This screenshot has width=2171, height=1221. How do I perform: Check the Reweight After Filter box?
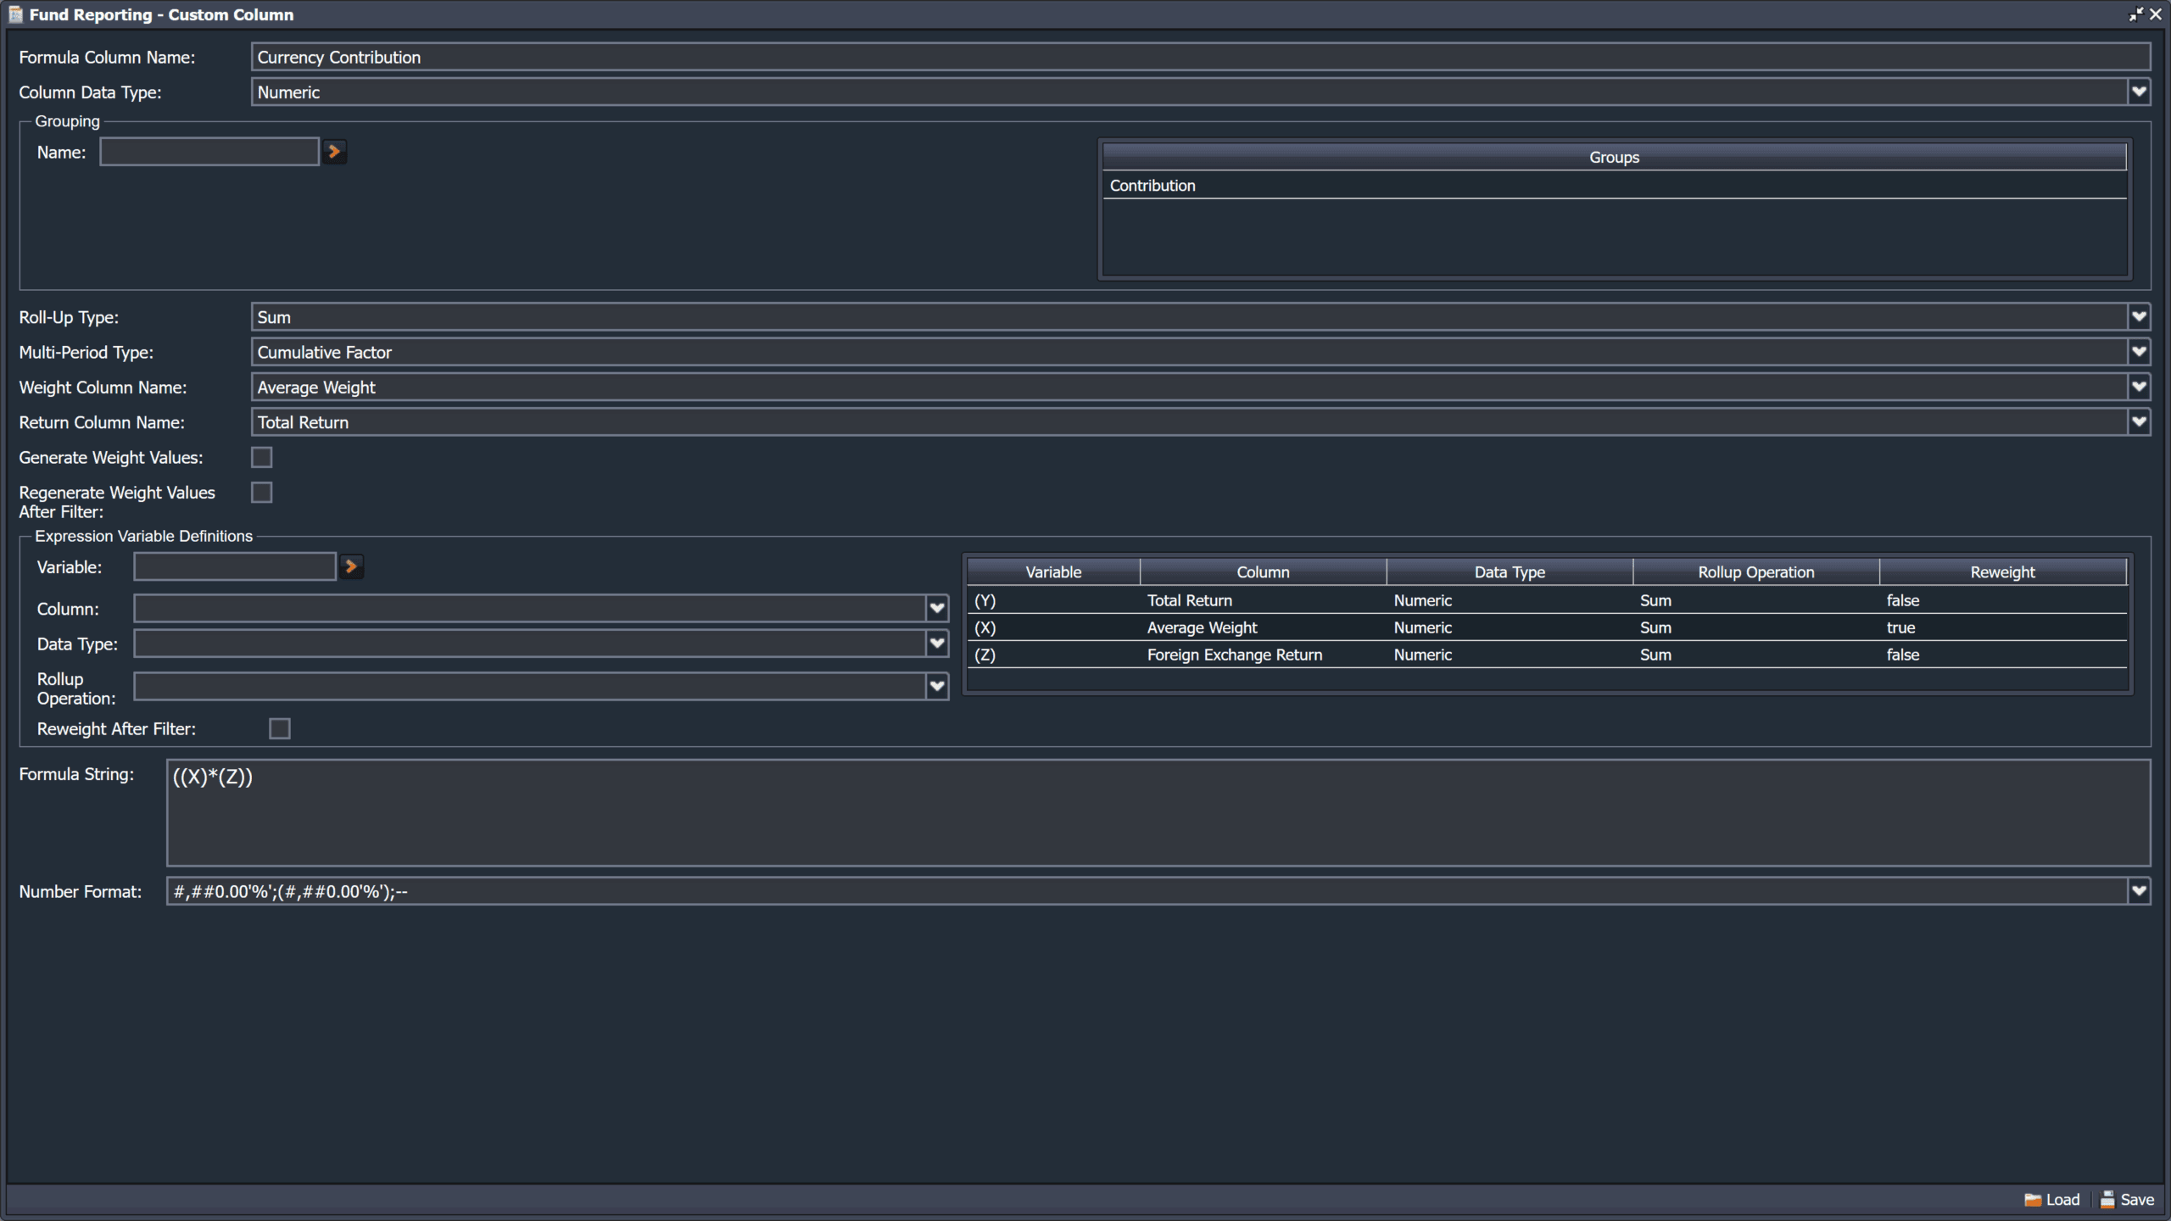point(280,729)
